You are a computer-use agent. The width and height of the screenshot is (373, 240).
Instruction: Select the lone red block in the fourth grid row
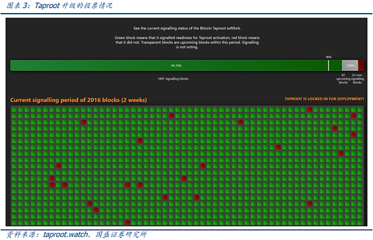[x=334, y=129]
